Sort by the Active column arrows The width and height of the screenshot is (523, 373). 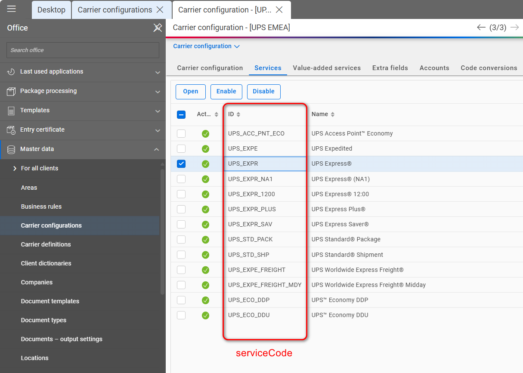pyautogui.click(x=216, y=114)
